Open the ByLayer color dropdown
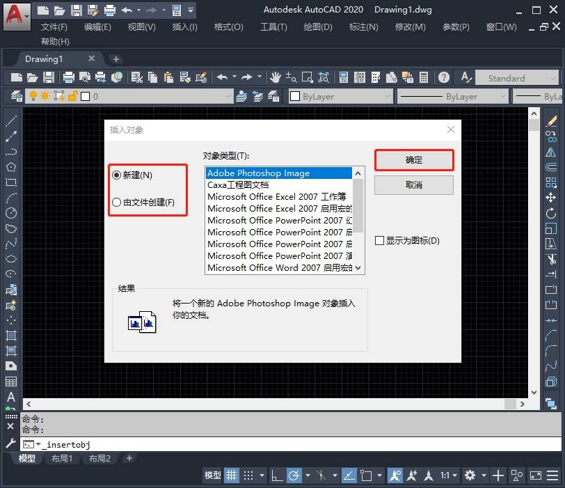 pos(388,97)
